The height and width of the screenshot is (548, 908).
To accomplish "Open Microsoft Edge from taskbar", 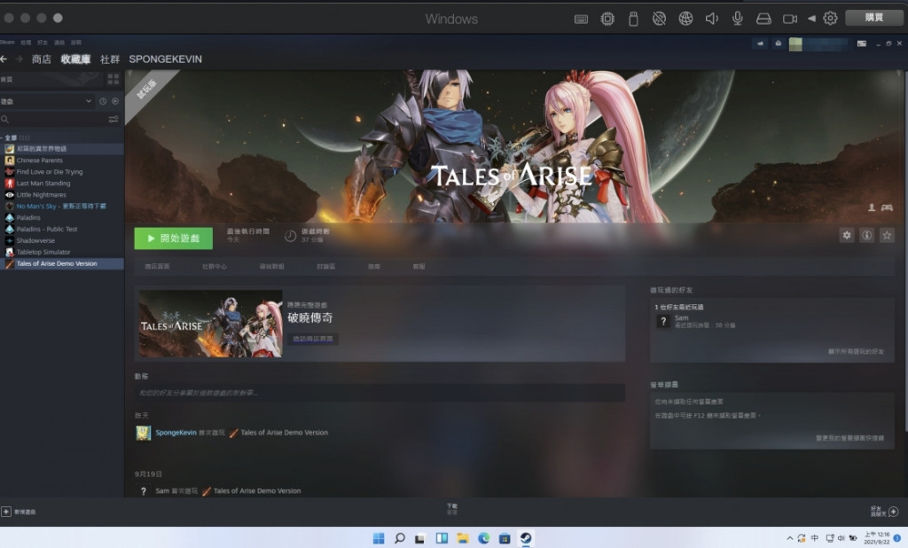I will click(483, 538).
